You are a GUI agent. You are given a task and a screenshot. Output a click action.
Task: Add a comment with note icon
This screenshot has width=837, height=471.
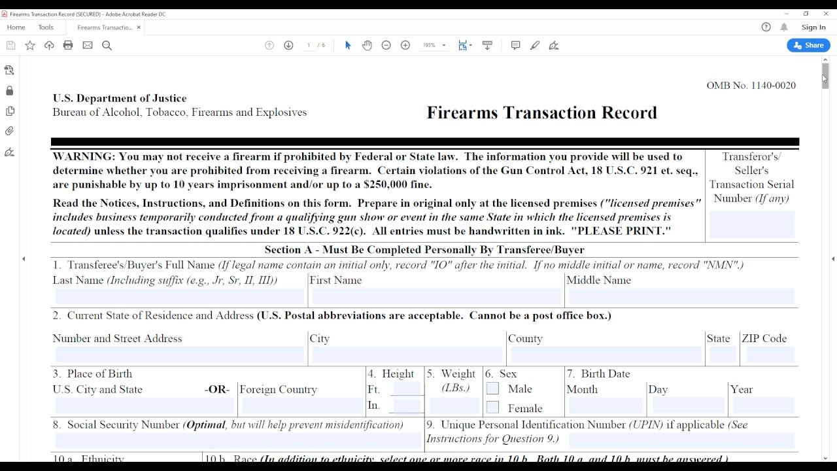[x=515, y=45]
